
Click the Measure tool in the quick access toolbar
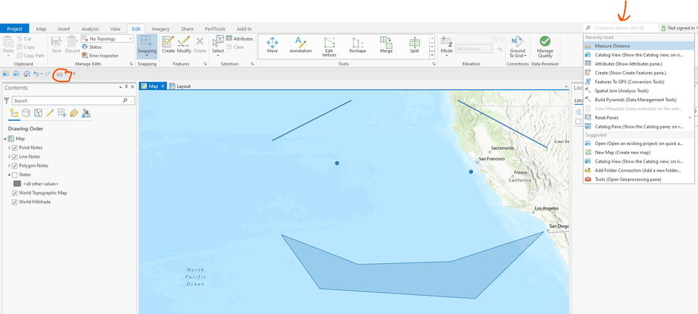tap(59, 74)
